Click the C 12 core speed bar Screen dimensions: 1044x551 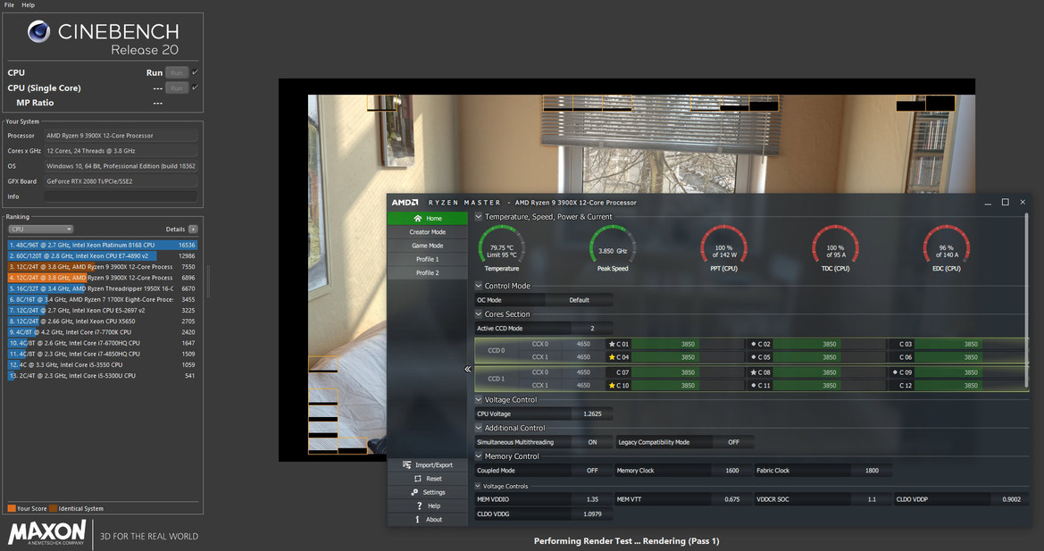pos(970,385)
